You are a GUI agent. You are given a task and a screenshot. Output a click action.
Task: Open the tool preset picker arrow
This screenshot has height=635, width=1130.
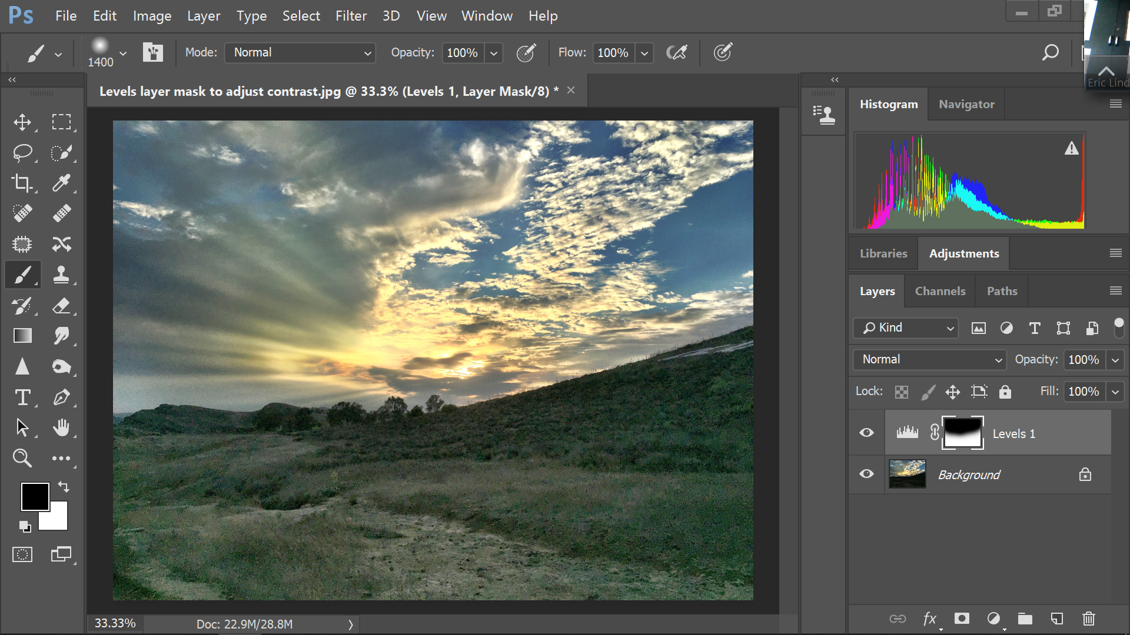click(58, 54)
